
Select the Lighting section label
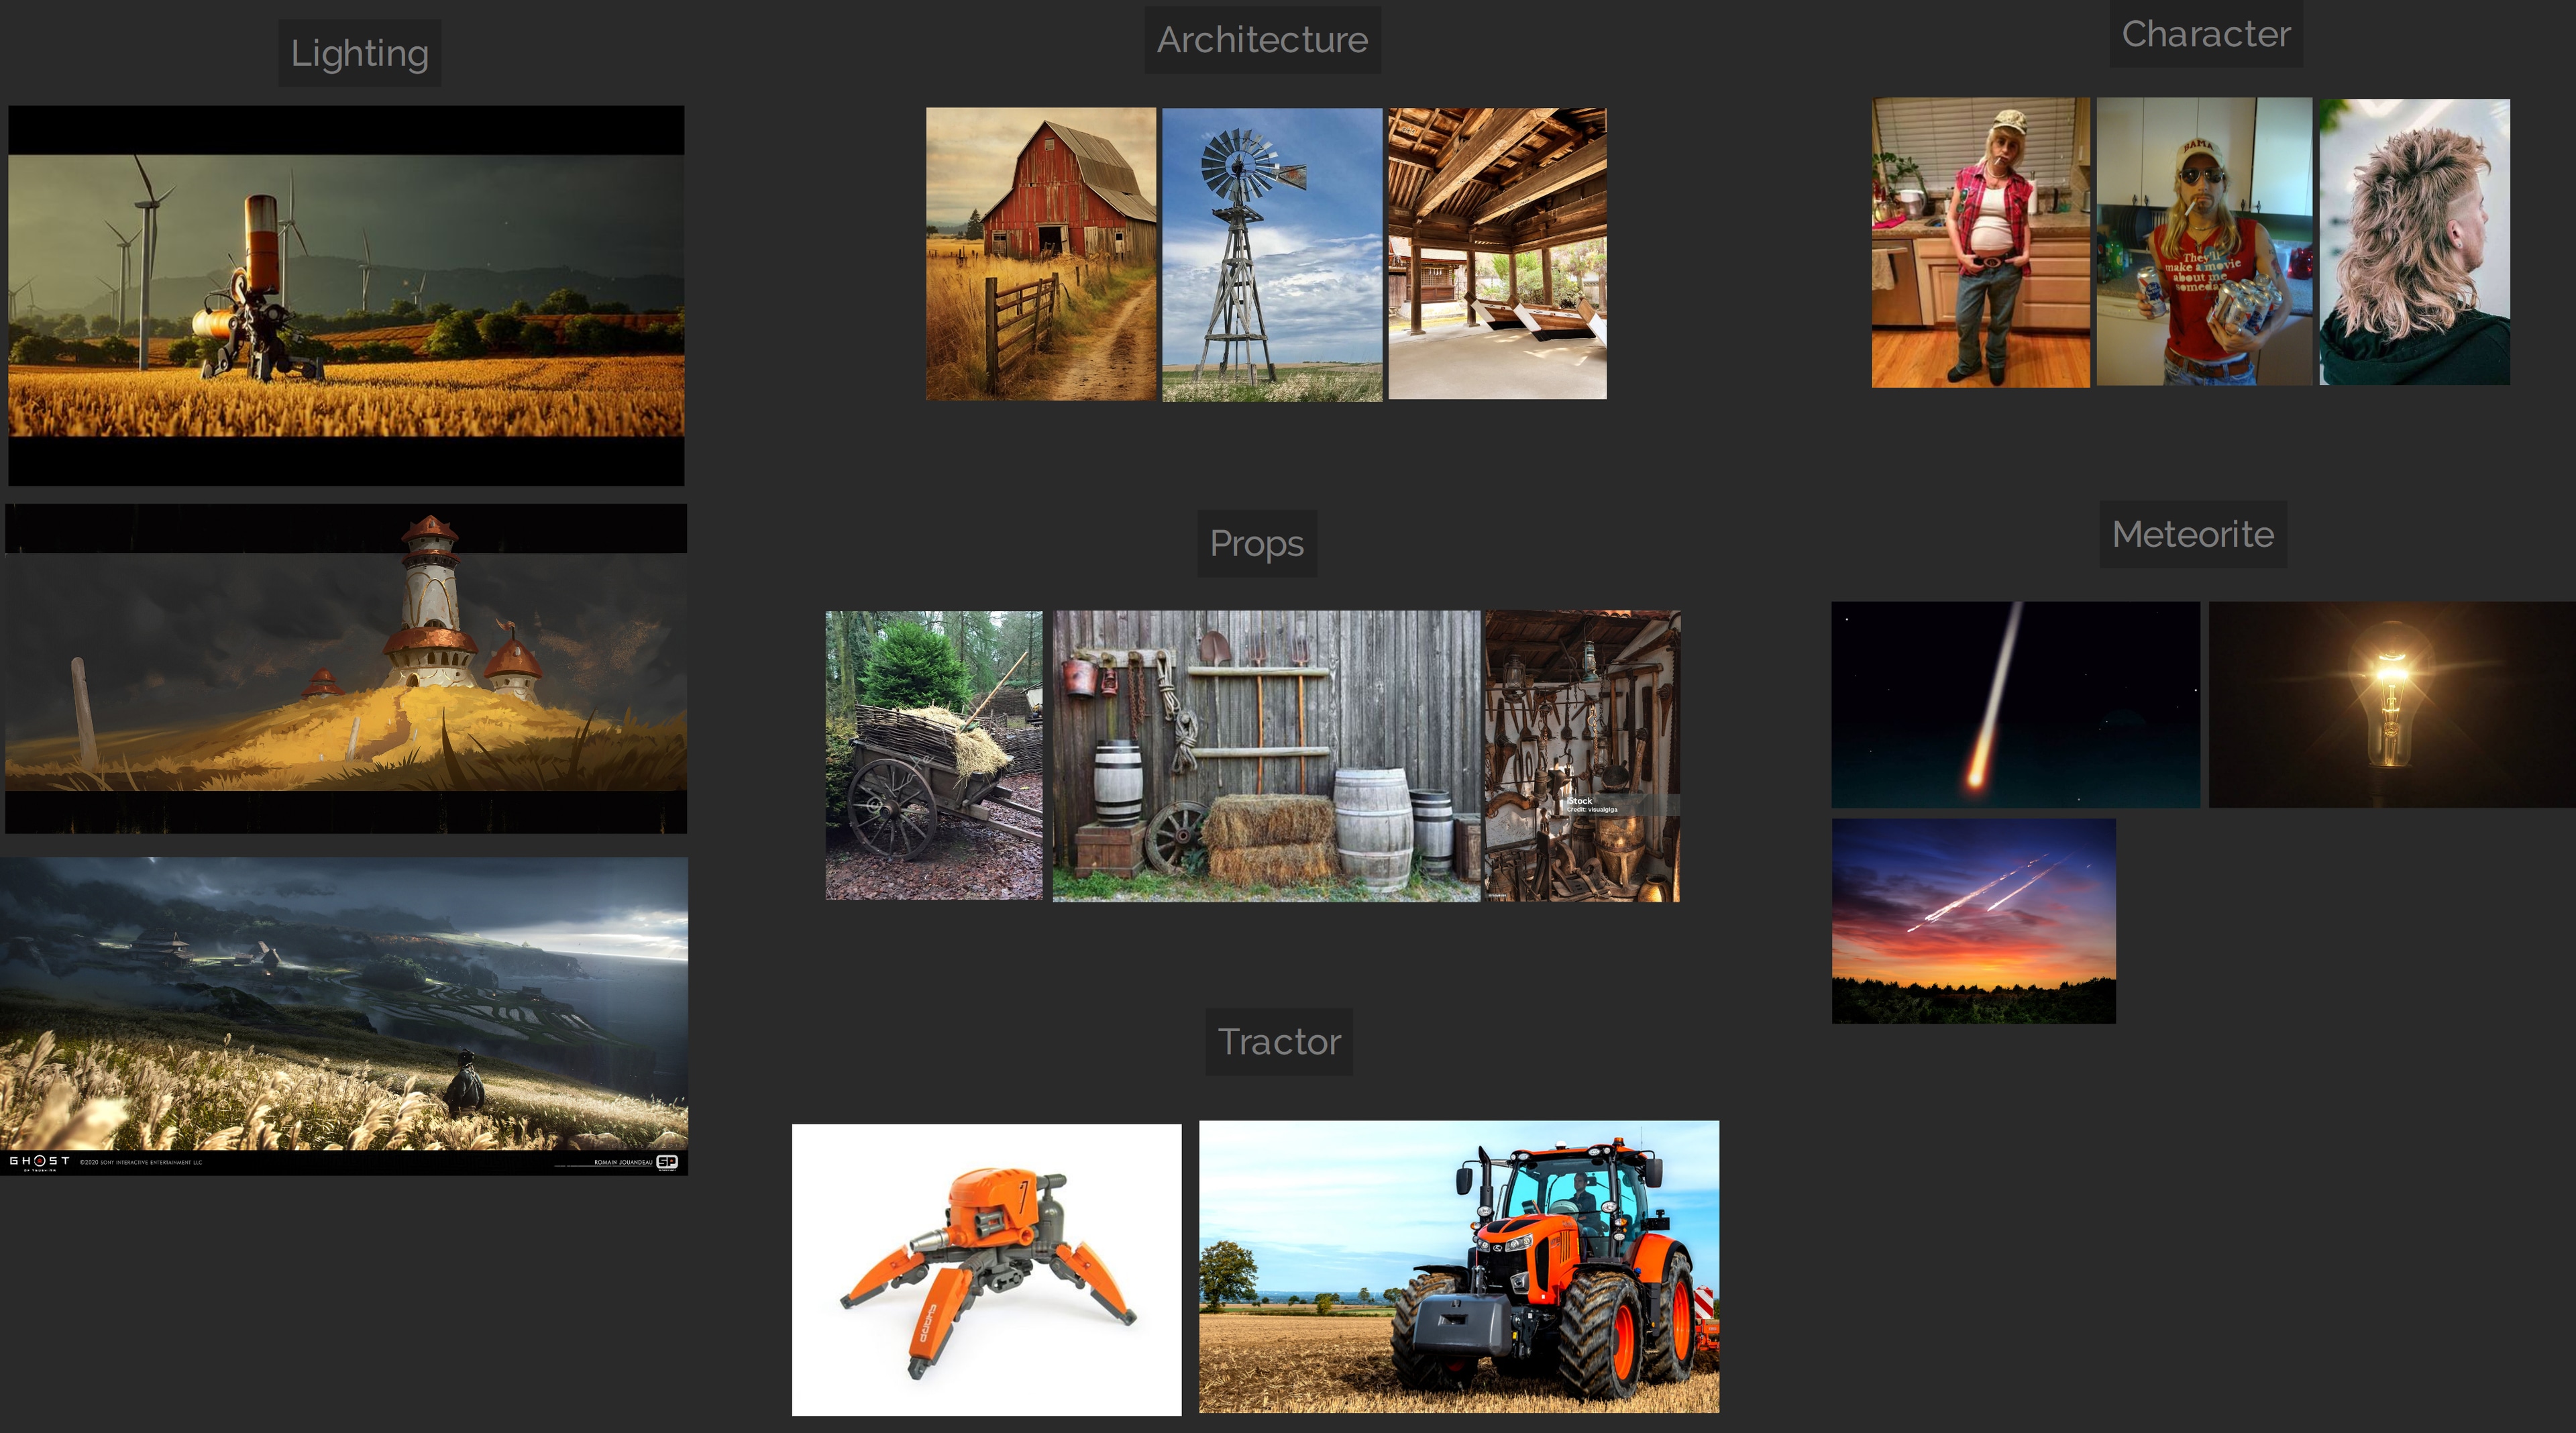pos(359,53)
